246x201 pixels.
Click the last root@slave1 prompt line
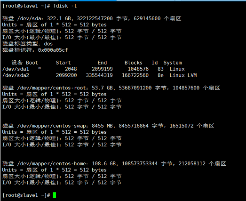coord(26,195)
